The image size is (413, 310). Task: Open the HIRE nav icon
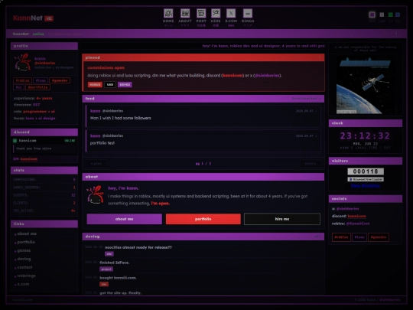216,18
